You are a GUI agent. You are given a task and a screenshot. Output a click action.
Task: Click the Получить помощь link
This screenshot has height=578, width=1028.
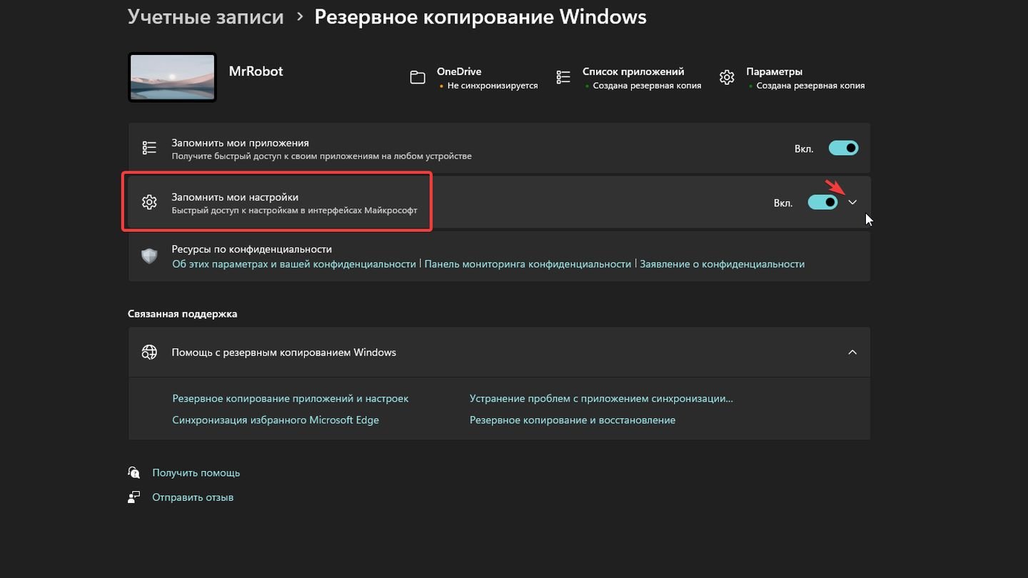[196, 473]
